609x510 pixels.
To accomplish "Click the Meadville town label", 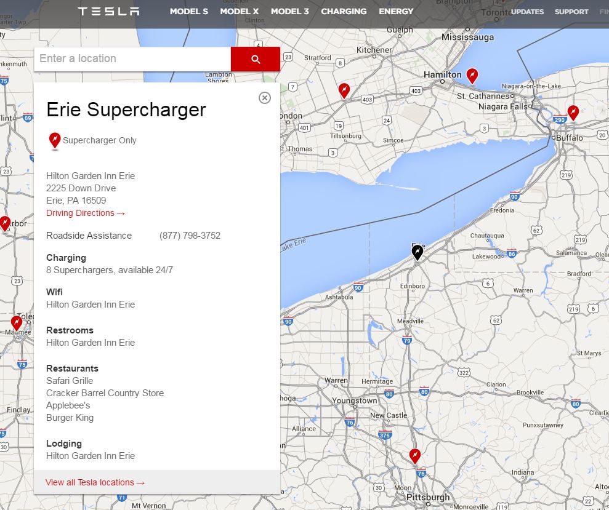I will click(x=410, y=321).
